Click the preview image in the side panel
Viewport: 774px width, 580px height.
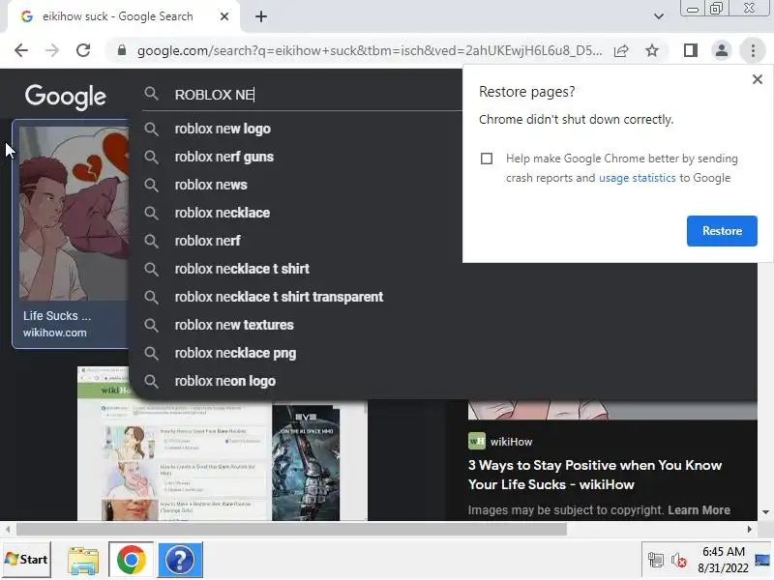612,410
